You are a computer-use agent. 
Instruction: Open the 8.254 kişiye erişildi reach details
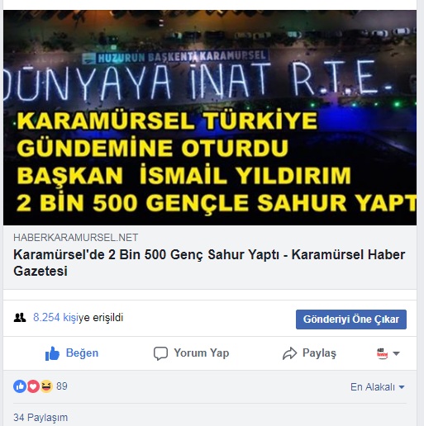coord(78,318)
